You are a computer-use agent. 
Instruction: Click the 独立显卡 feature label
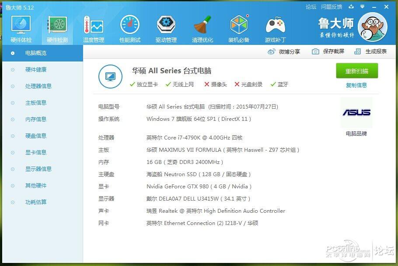click(147, 85)
